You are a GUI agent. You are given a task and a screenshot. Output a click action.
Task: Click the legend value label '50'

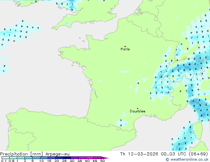(102, 161)
